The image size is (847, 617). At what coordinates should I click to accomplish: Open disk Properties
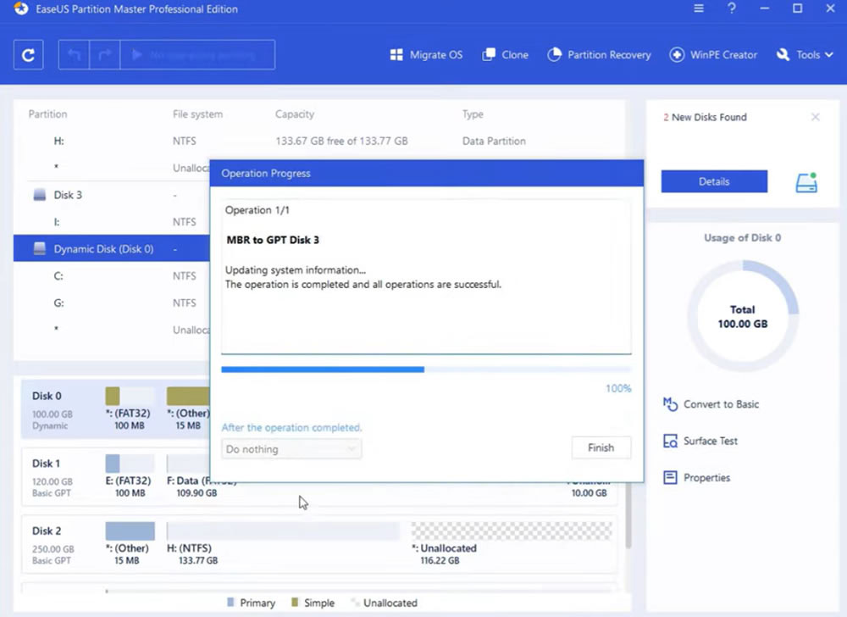(696, 478)
